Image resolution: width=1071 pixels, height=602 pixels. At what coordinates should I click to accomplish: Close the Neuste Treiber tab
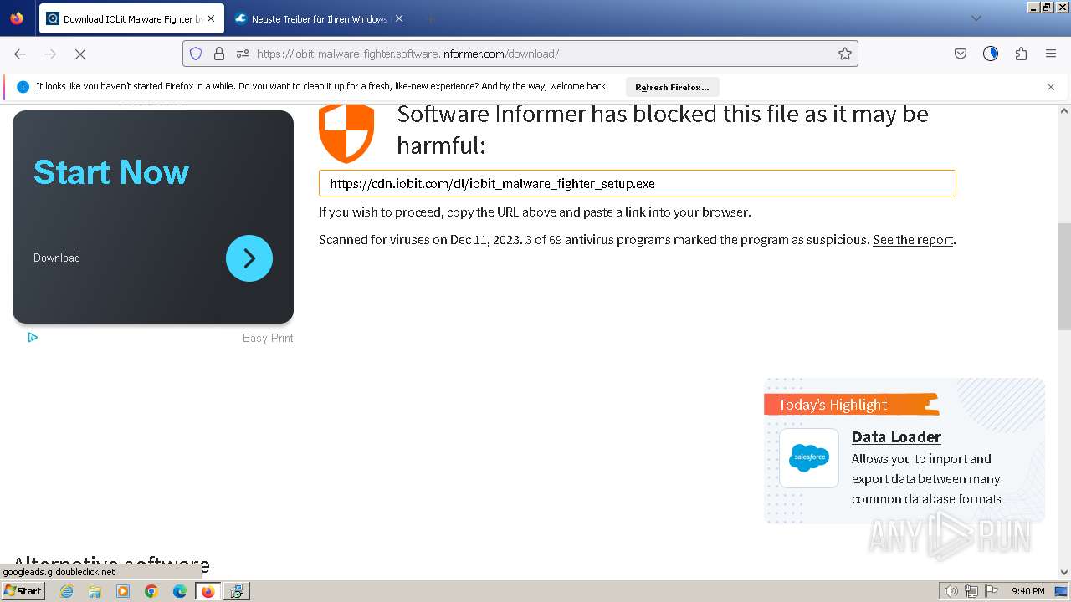[398, 18]
